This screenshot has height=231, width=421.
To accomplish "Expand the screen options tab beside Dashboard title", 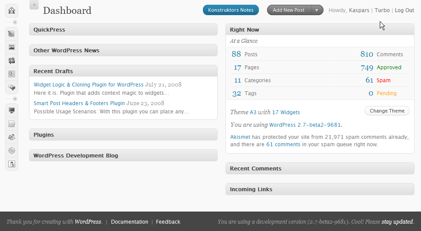I will point(34,5).
